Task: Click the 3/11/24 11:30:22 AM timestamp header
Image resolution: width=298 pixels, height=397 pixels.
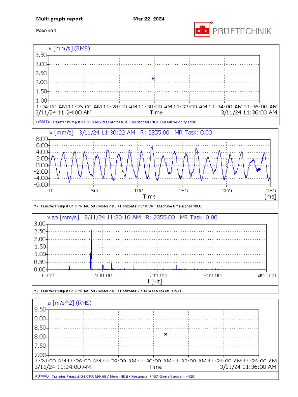Action: pyautogui.click(x=107, y=133)
